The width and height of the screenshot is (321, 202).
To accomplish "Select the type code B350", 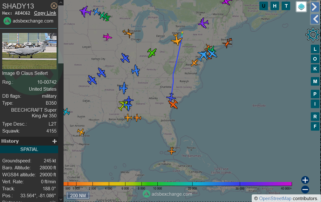I will (51, 103).
